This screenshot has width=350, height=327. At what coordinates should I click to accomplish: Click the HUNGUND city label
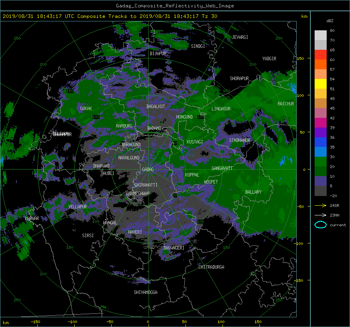(184, 117)
